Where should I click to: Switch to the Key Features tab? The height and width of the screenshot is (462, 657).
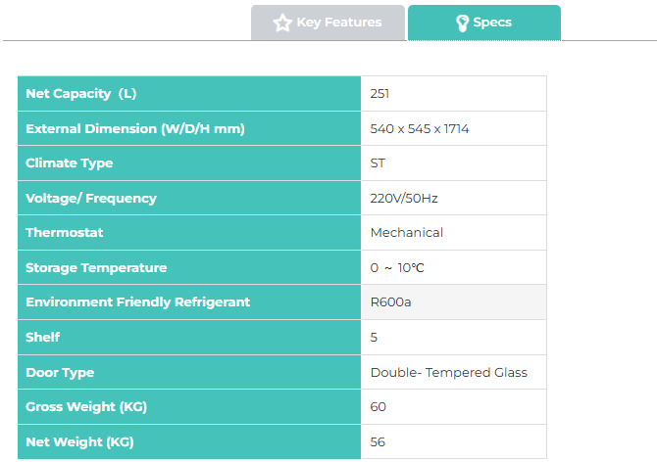click(x=328, y=23)
